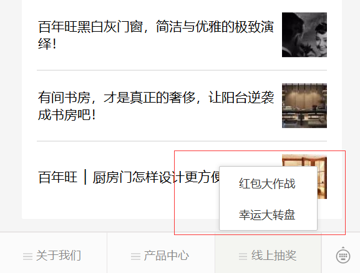Open the article 百年旺｜厨房门怎样设计更方便
Viewport: 360px width, 273px height.
129,177
